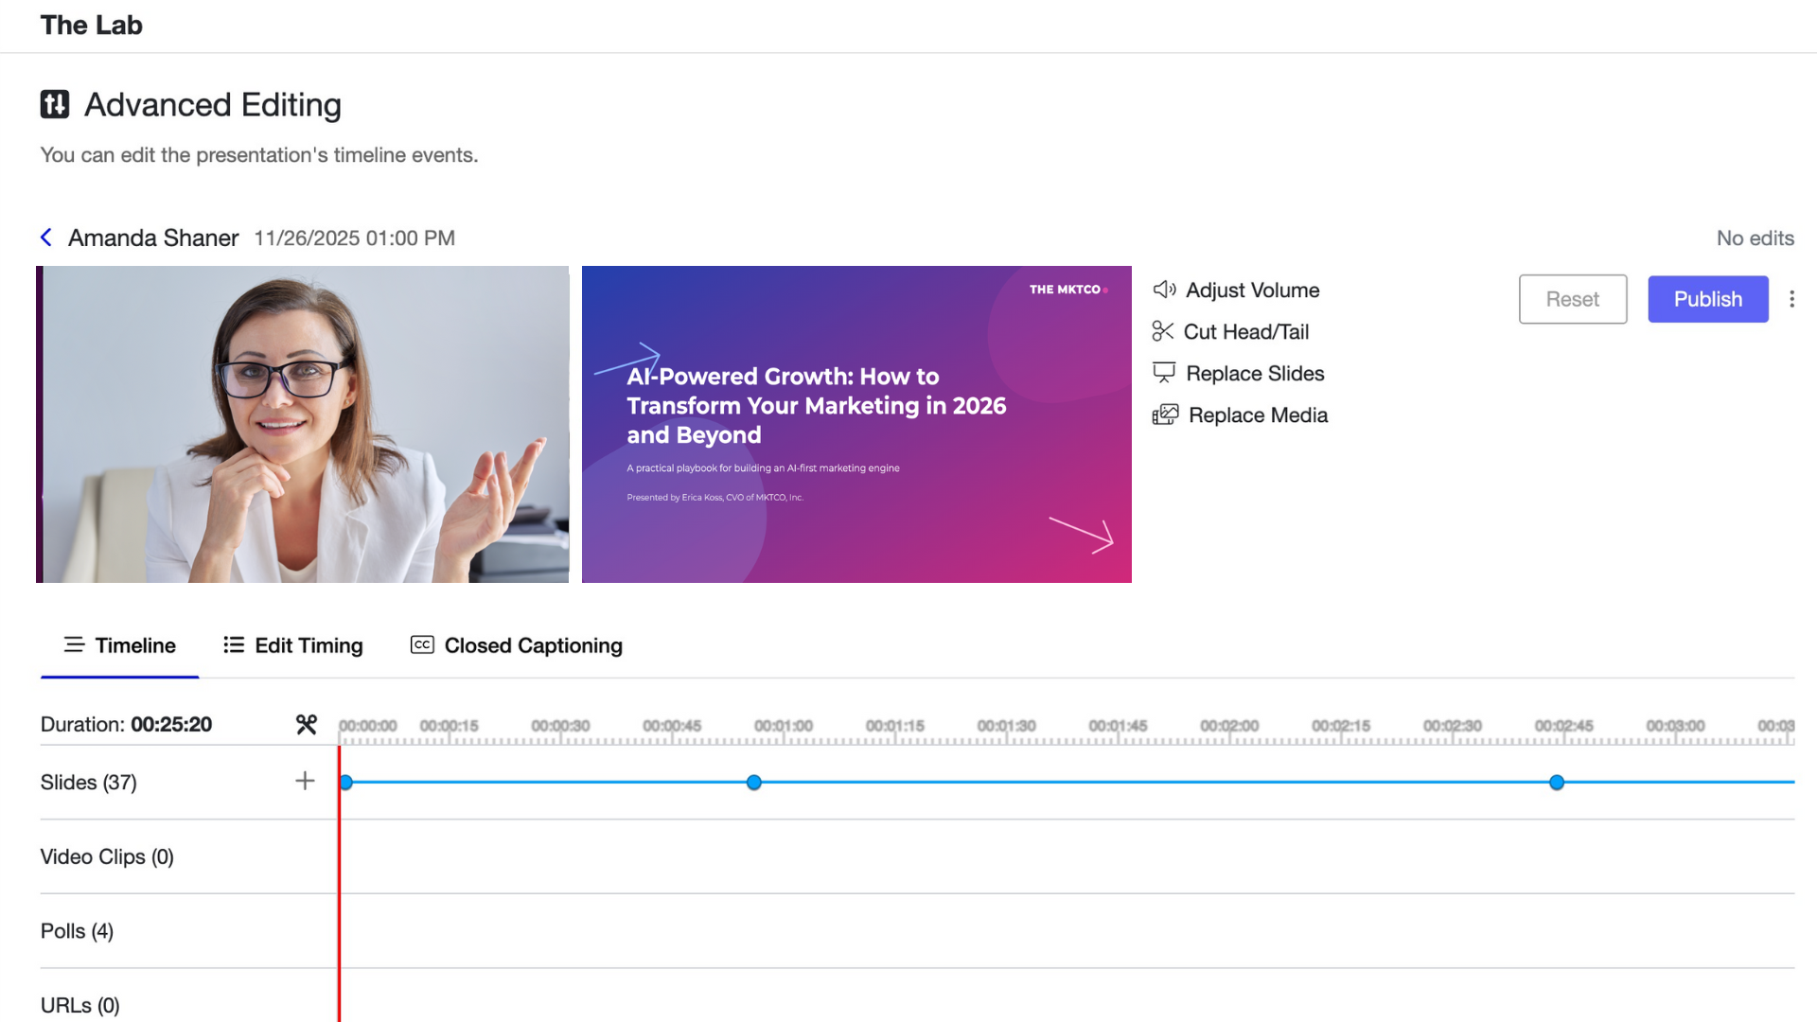Navigate back using the chevron beside Amanda Shaner
Screen dimensions: 1817x1022
(45, 238)
